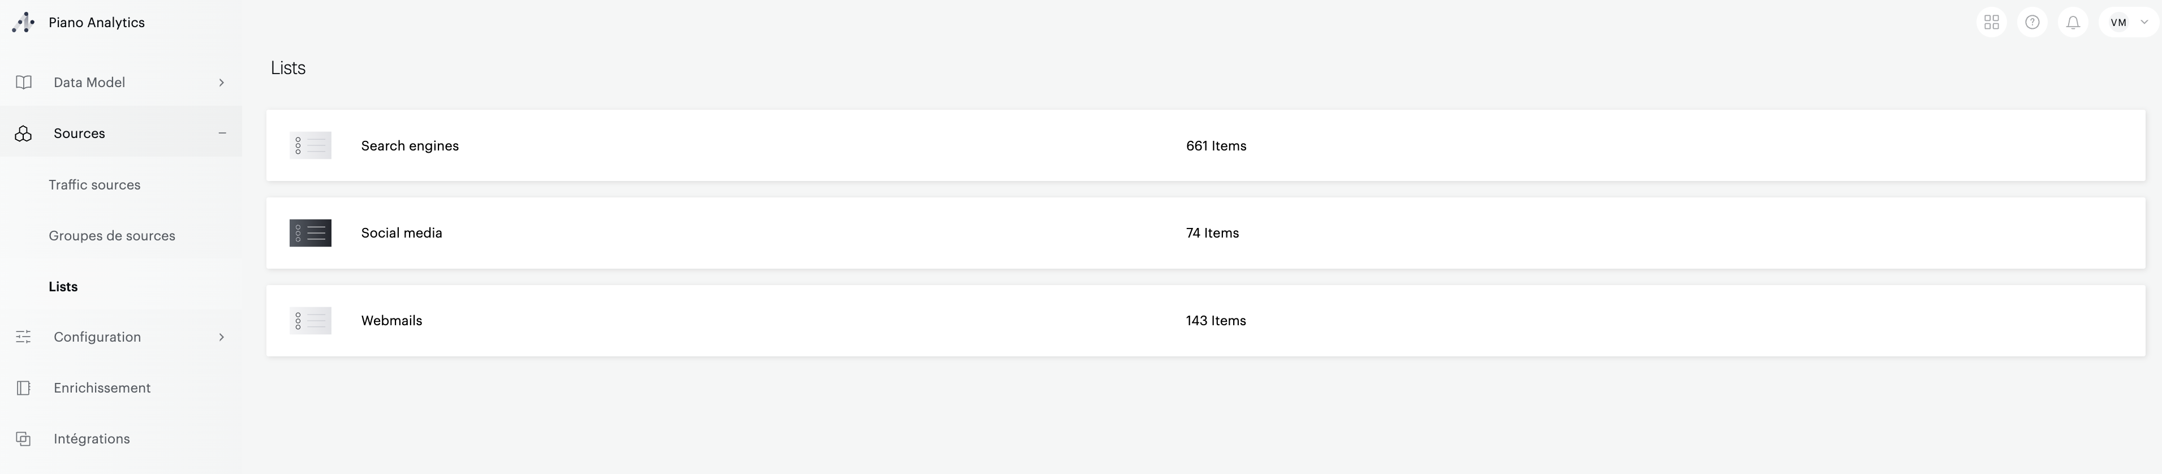Image resolution: width=2162 pixels, height=474 pixels.
Task: Go to Traffic sources
Action: pos(95,184)
